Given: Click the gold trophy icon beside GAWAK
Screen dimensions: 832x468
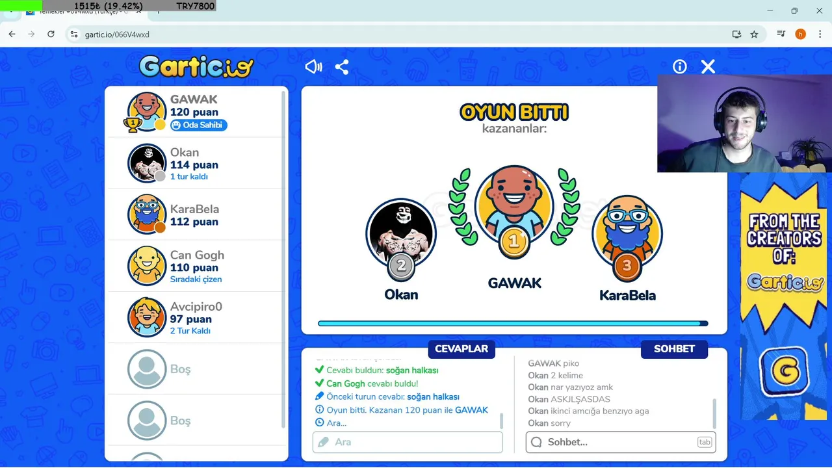Looking at the screenshot, I should point(133,124).
